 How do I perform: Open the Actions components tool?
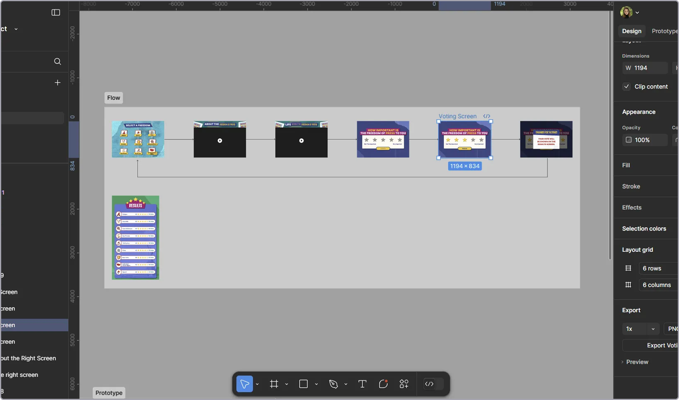[x=404, y=384]
